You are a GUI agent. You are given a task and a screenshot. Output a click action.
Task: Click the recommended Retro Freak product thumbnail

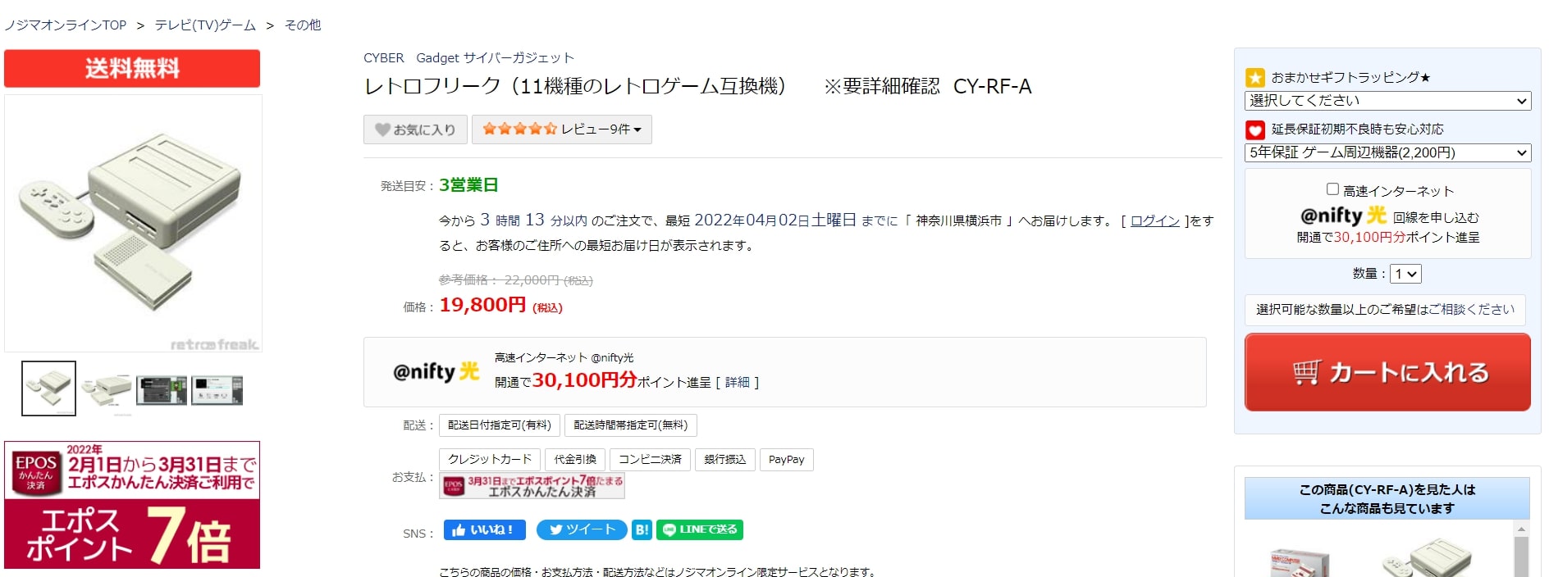(1428, 557)
